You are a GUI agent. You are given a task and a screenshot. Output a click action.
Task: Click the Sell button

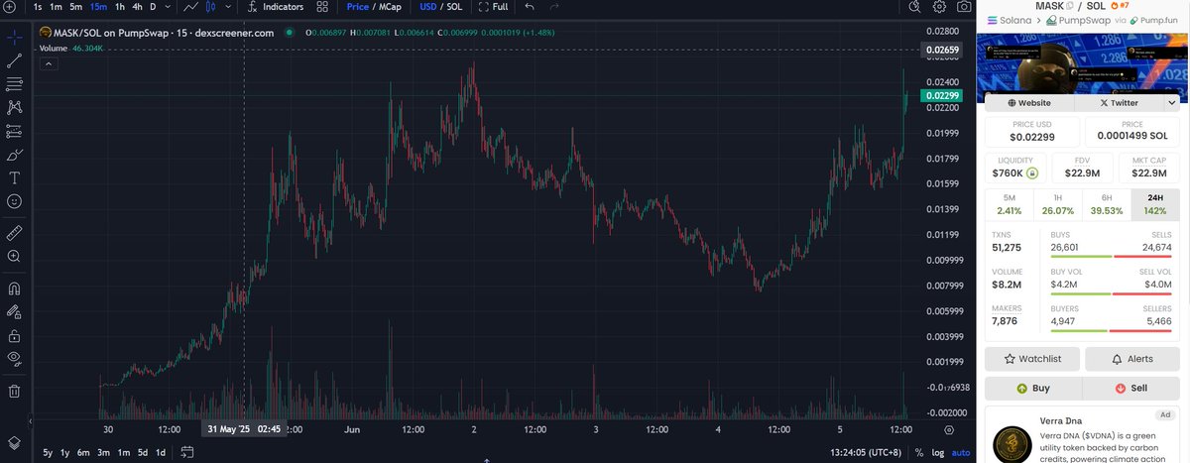[x=1131, y=388]
